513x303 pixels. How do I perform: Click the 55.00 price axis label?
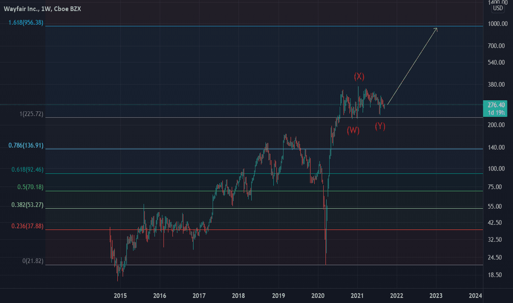pos(495,207)
